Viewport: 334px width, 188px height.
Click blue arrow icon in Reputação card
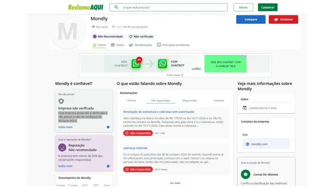pos(108,166)
